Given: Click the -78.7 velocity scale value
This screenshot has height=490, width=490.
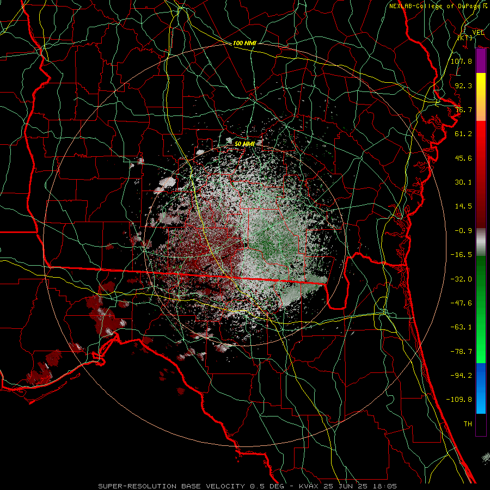Looking at the screenshot, I should coord(461,352).
